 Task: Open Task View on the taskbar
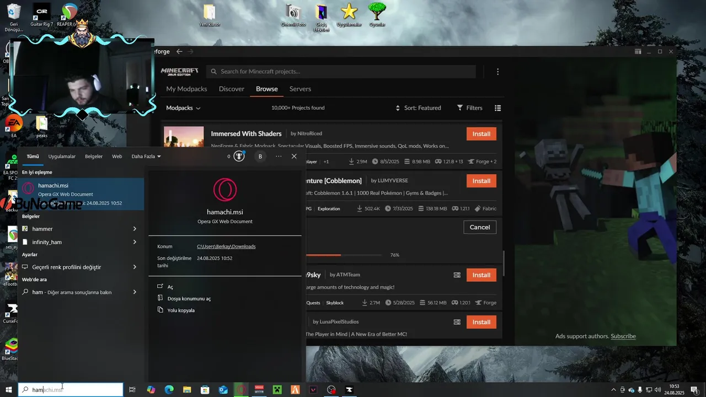pos(132,390)
